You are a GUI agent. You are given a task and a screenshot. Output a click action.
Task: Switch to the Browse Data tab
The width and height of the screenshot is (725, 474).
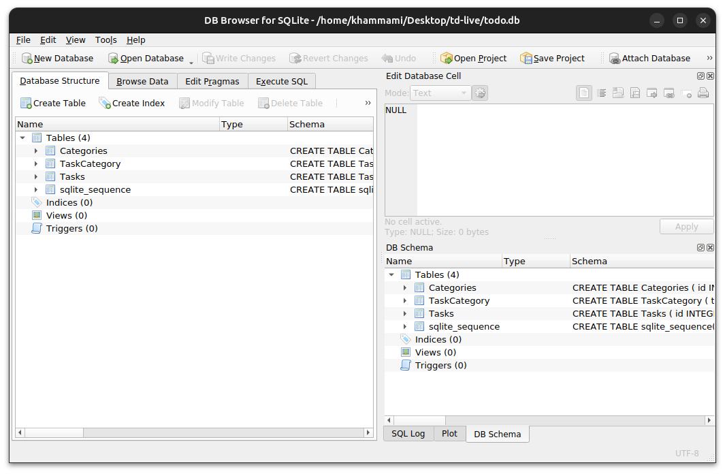click(x=142, y=82)
